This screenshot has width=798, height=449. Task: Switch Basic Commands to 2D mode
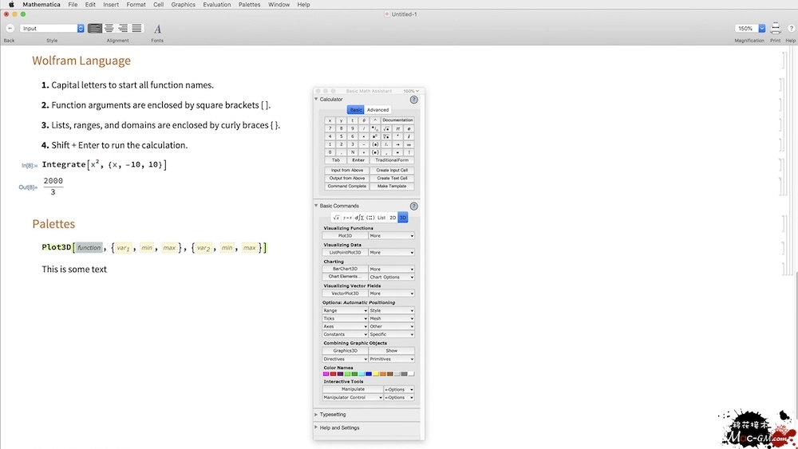(x=392, y=217)
